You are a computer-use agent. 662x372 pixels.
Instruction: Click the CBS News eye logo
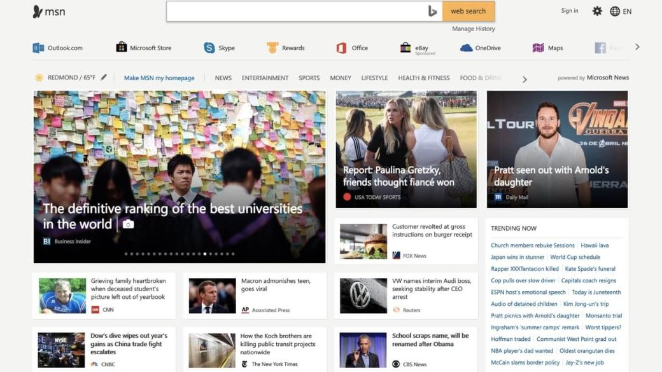pyautogui.click(x=396, y=364)
